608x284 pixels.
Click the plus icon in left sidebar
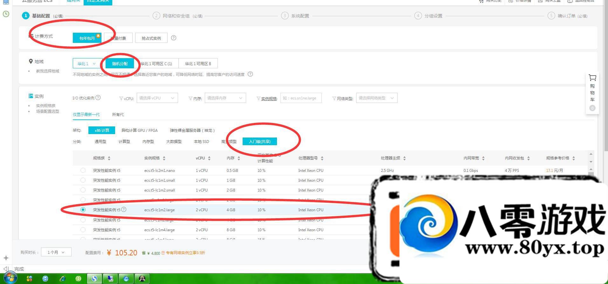6,258
